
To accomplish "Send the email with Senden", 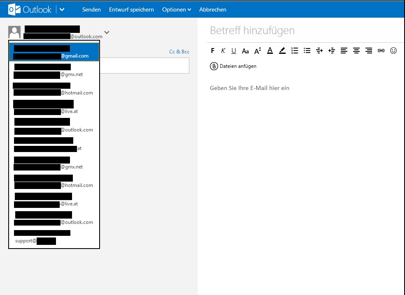I will pyautogui.click(x=91, y=9).
